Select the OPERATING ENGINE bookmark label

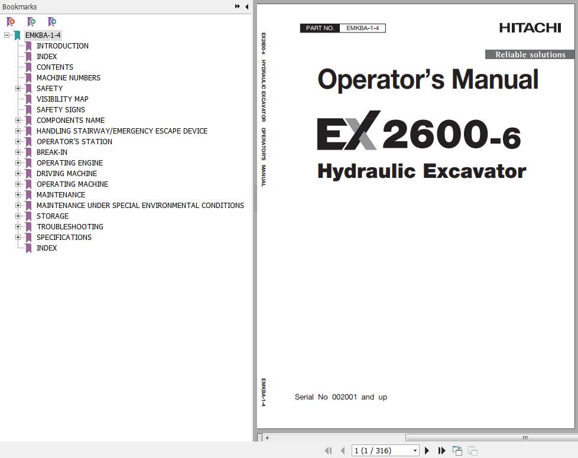click(x=70, y=163)
